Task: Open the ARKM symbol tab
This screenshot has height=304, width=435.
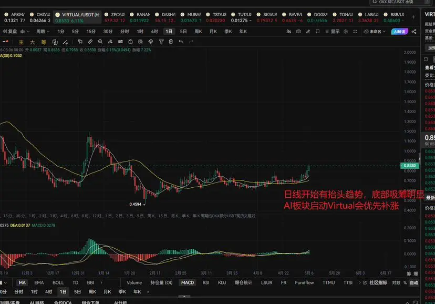Action: (x=14, y=17)
